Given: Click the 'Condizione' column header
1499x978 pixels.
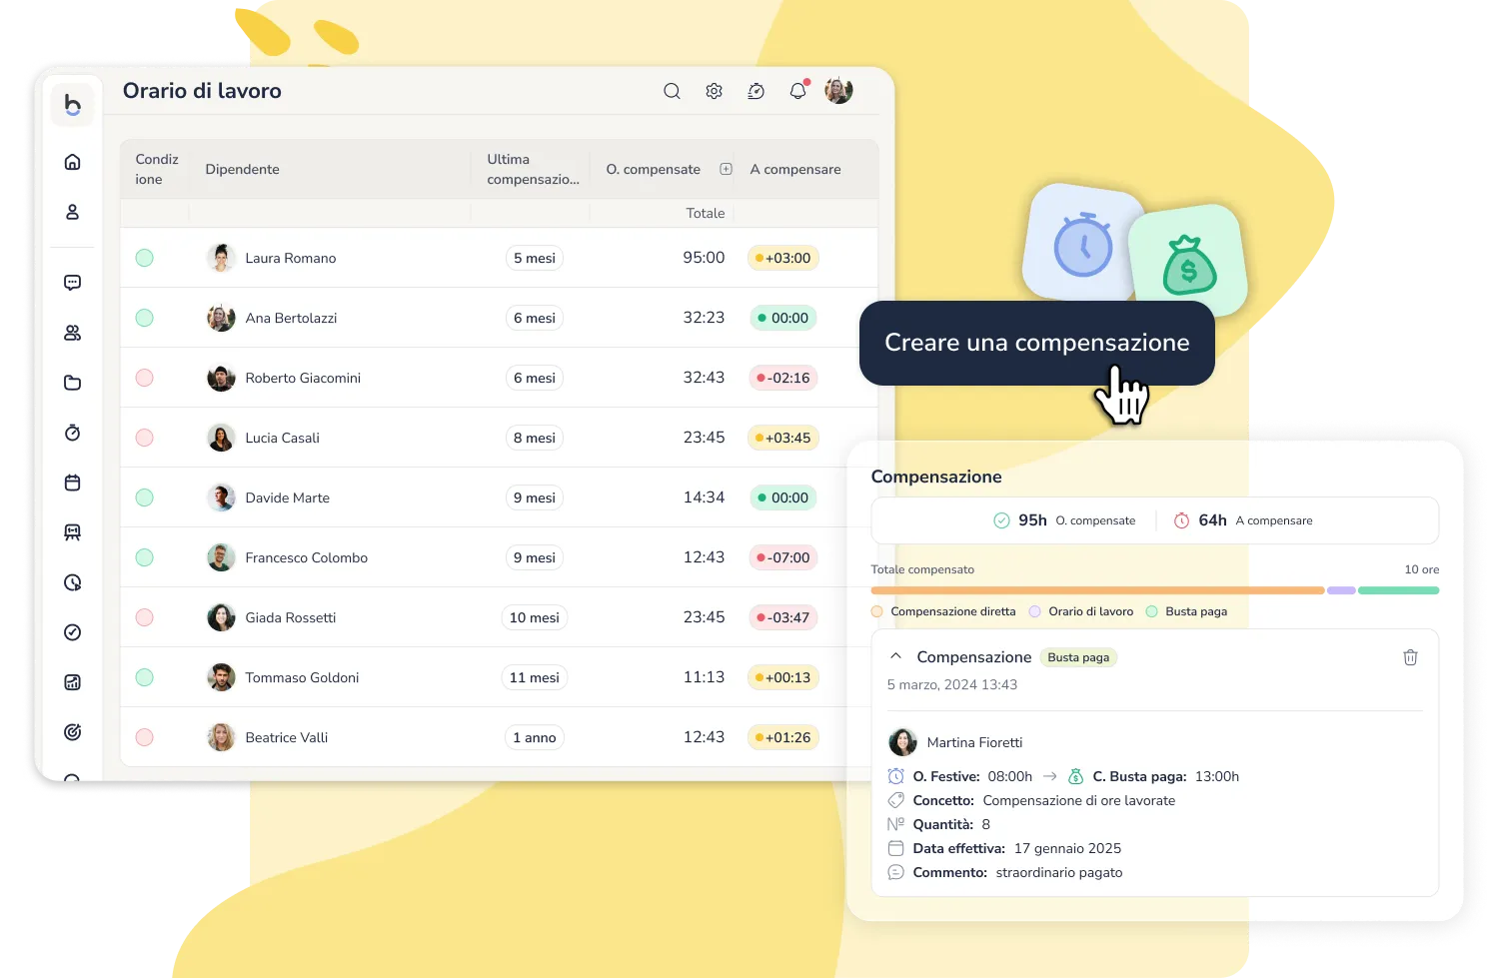Looking at the screenshot, I should point(157,169).
